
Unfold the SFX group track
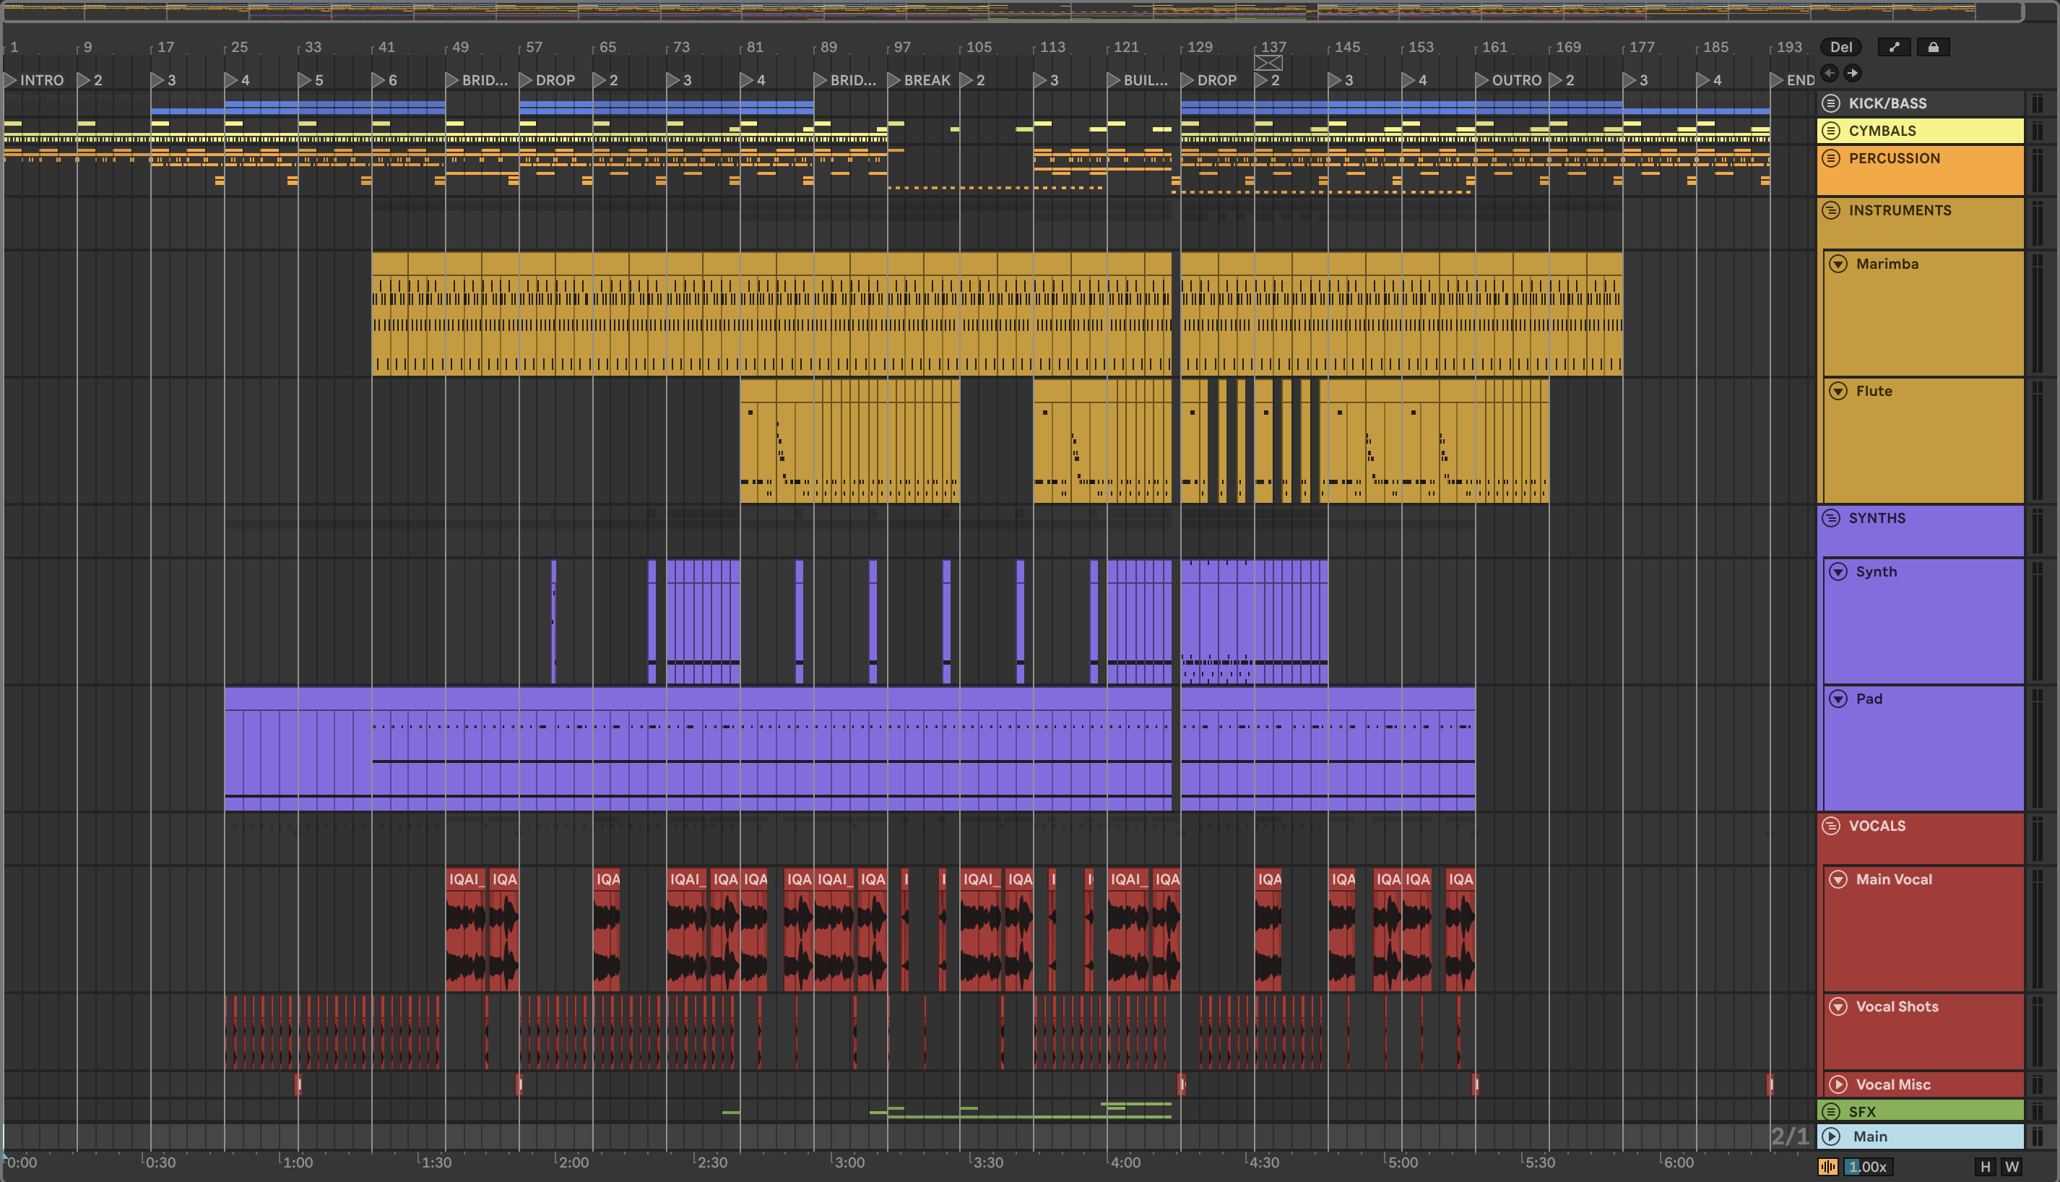tap(1830, 1111)
